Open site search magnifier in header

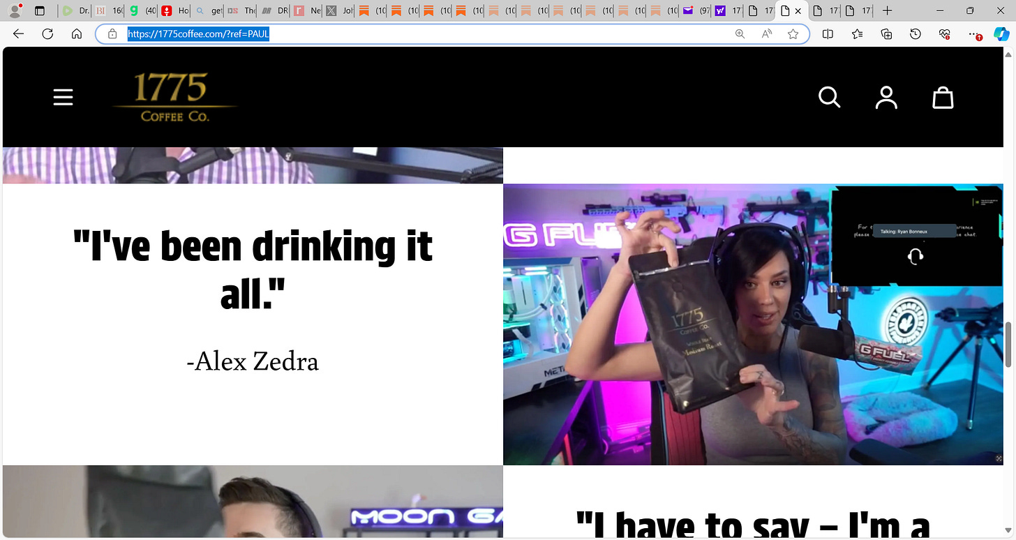[x=829, y=97]
